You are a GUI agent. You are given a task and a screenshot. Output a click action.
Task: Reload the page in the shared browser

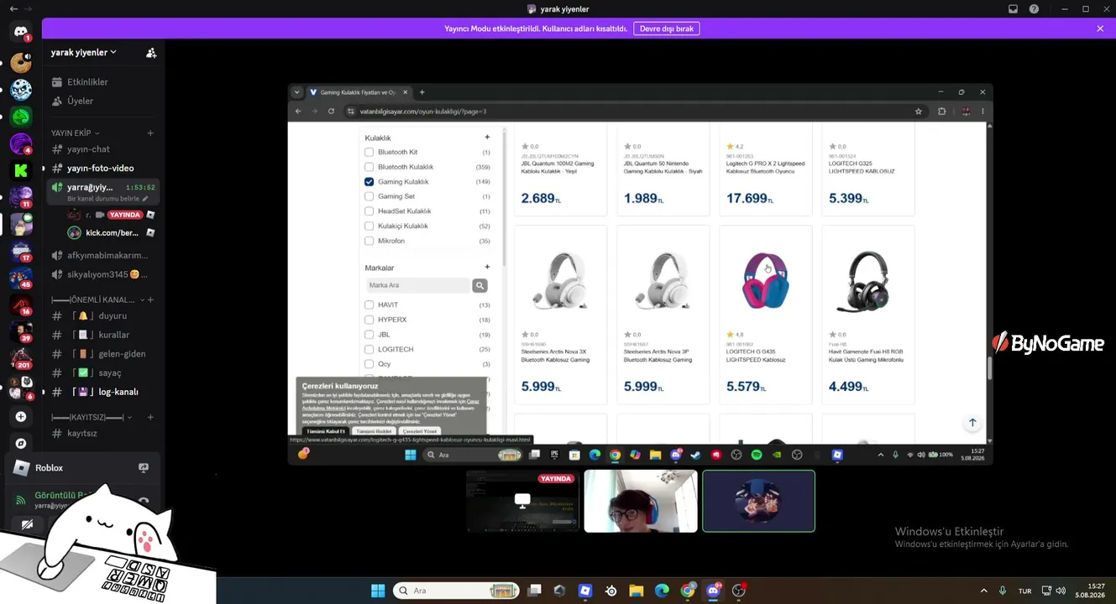331,111
